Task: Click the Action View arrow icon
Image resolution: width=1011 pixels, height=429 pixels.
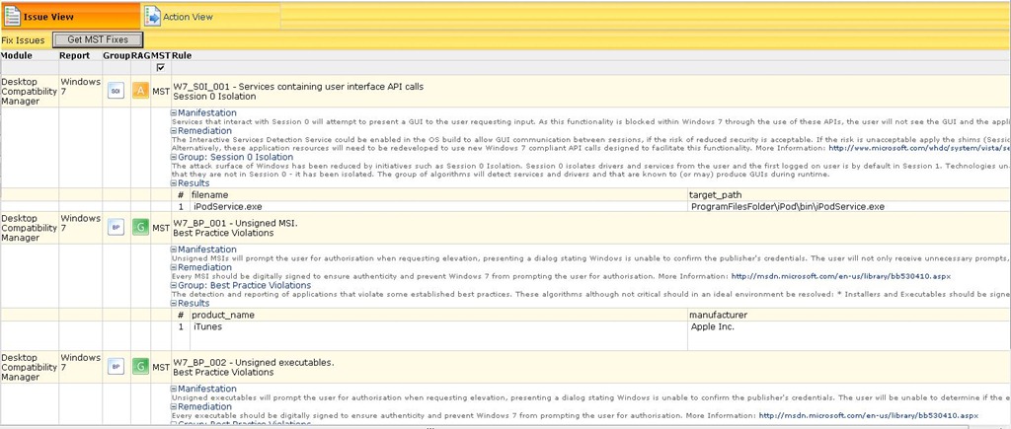Action: [x=152, y=17]
